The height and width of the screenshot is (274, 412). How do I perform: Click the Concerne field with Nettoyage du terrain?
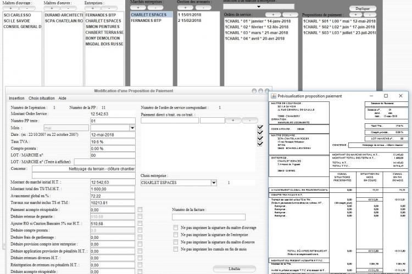(x=83, y=169)
